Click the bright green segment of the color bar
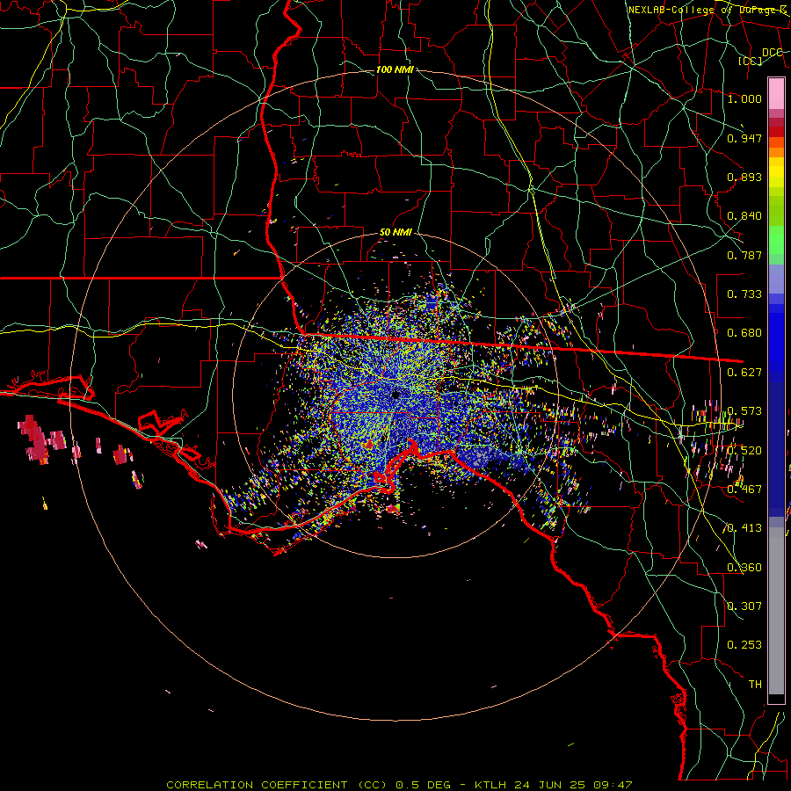 pos(776,240)
